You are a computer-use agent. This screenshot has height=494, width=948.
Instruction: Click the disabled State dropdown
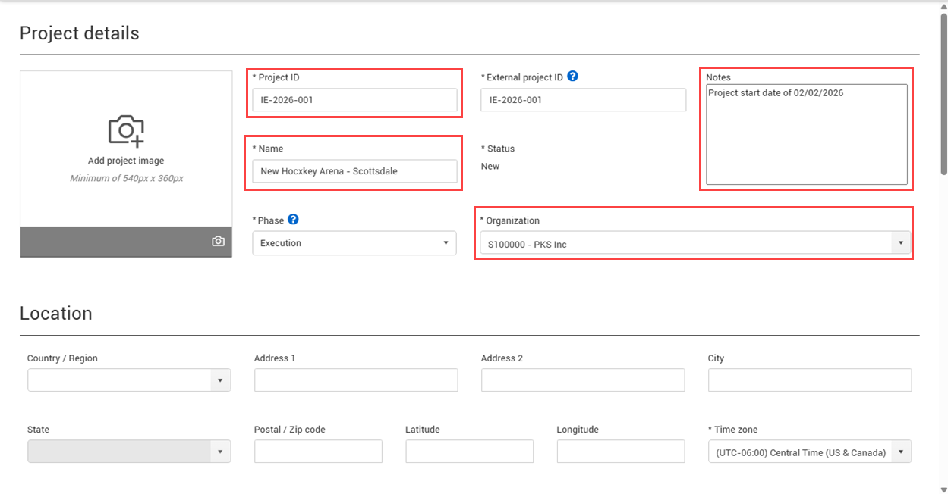coord(129,452)
